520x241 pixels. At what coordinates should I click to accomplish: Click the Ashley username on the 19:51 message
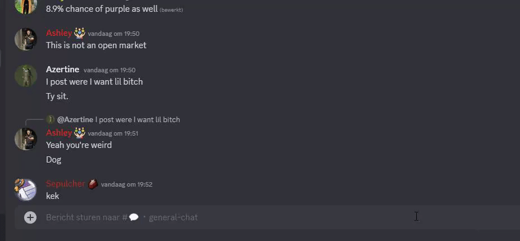(59, 133)
